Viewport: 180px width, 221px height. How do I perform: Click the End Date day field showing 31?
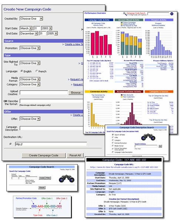[43, 34]
